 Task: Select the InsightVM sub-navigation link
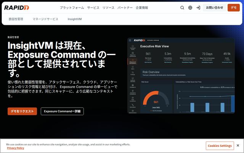point(75,19)
